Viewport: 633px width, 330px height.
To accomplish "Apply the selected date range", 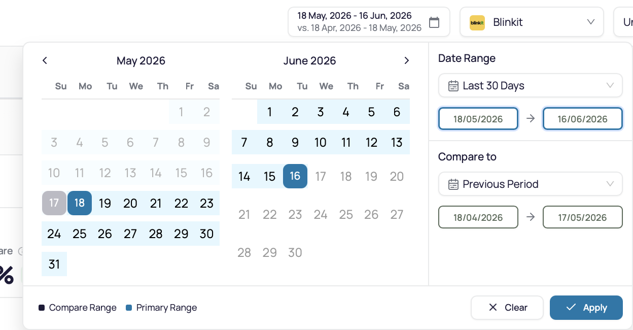I will tap(586, 308).
